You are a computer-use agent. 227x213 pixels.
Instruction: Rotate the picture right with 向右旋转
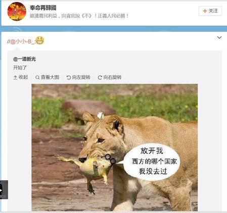tap(110, 77)
